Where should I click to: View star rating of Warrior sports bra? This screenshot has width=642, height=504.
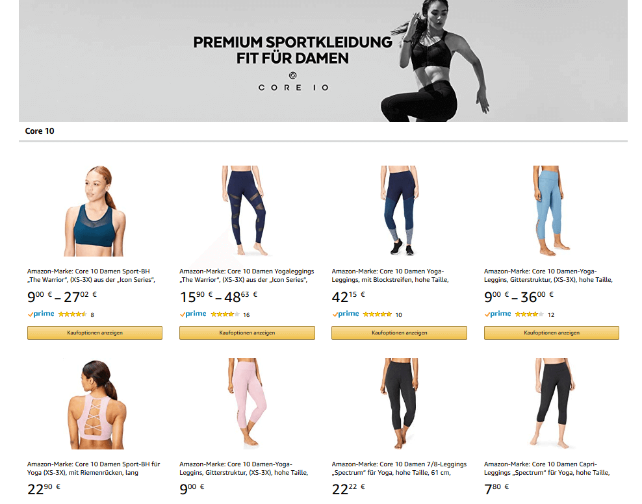coord(73,314)
